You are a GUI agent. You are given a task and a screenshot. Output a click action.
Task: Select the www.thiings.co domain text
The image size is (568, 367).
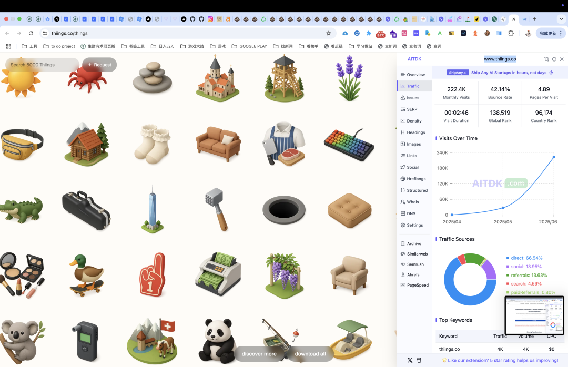click(500, 59)
